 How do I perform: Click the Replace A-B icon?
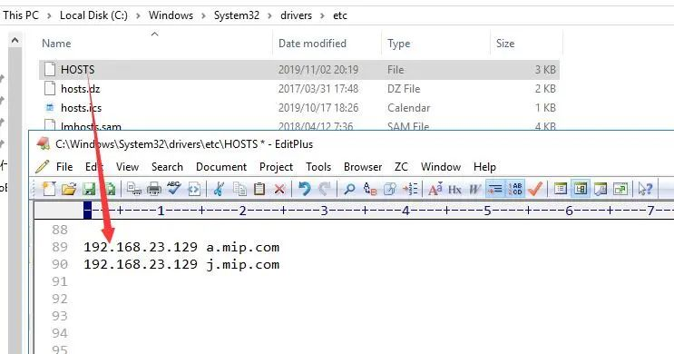[x=370, y=189]
